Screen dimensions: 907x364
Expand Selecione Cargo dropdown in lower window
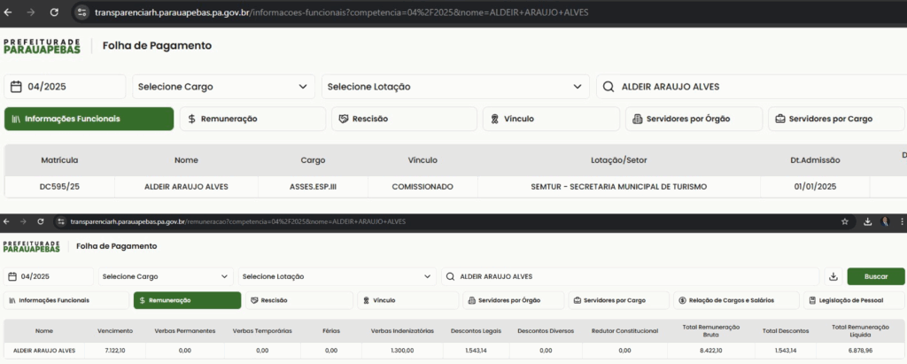pos(166,276)
